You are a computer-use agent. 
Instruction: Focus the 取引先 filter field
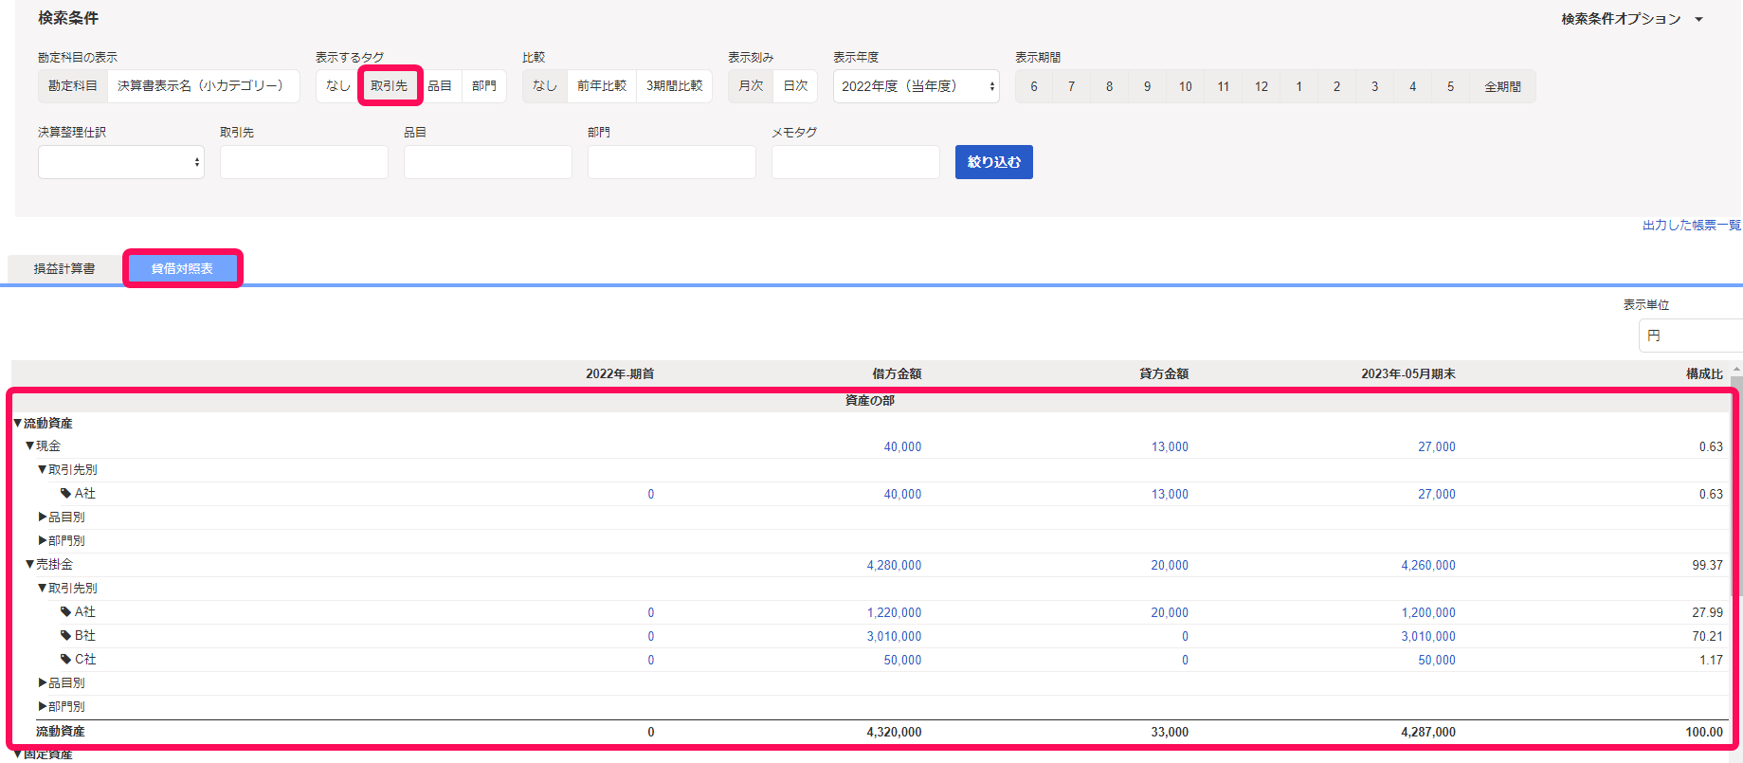coord(304,162)
